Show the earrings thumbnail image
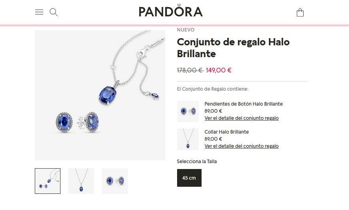The image size is (349, 210). (x=115, y=181)
